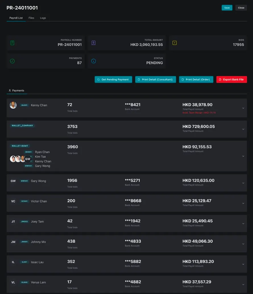The width and height of the screenshot is (253, 294).
Task: Click Print Detail (Consultant) button
Action: point(155,80)
